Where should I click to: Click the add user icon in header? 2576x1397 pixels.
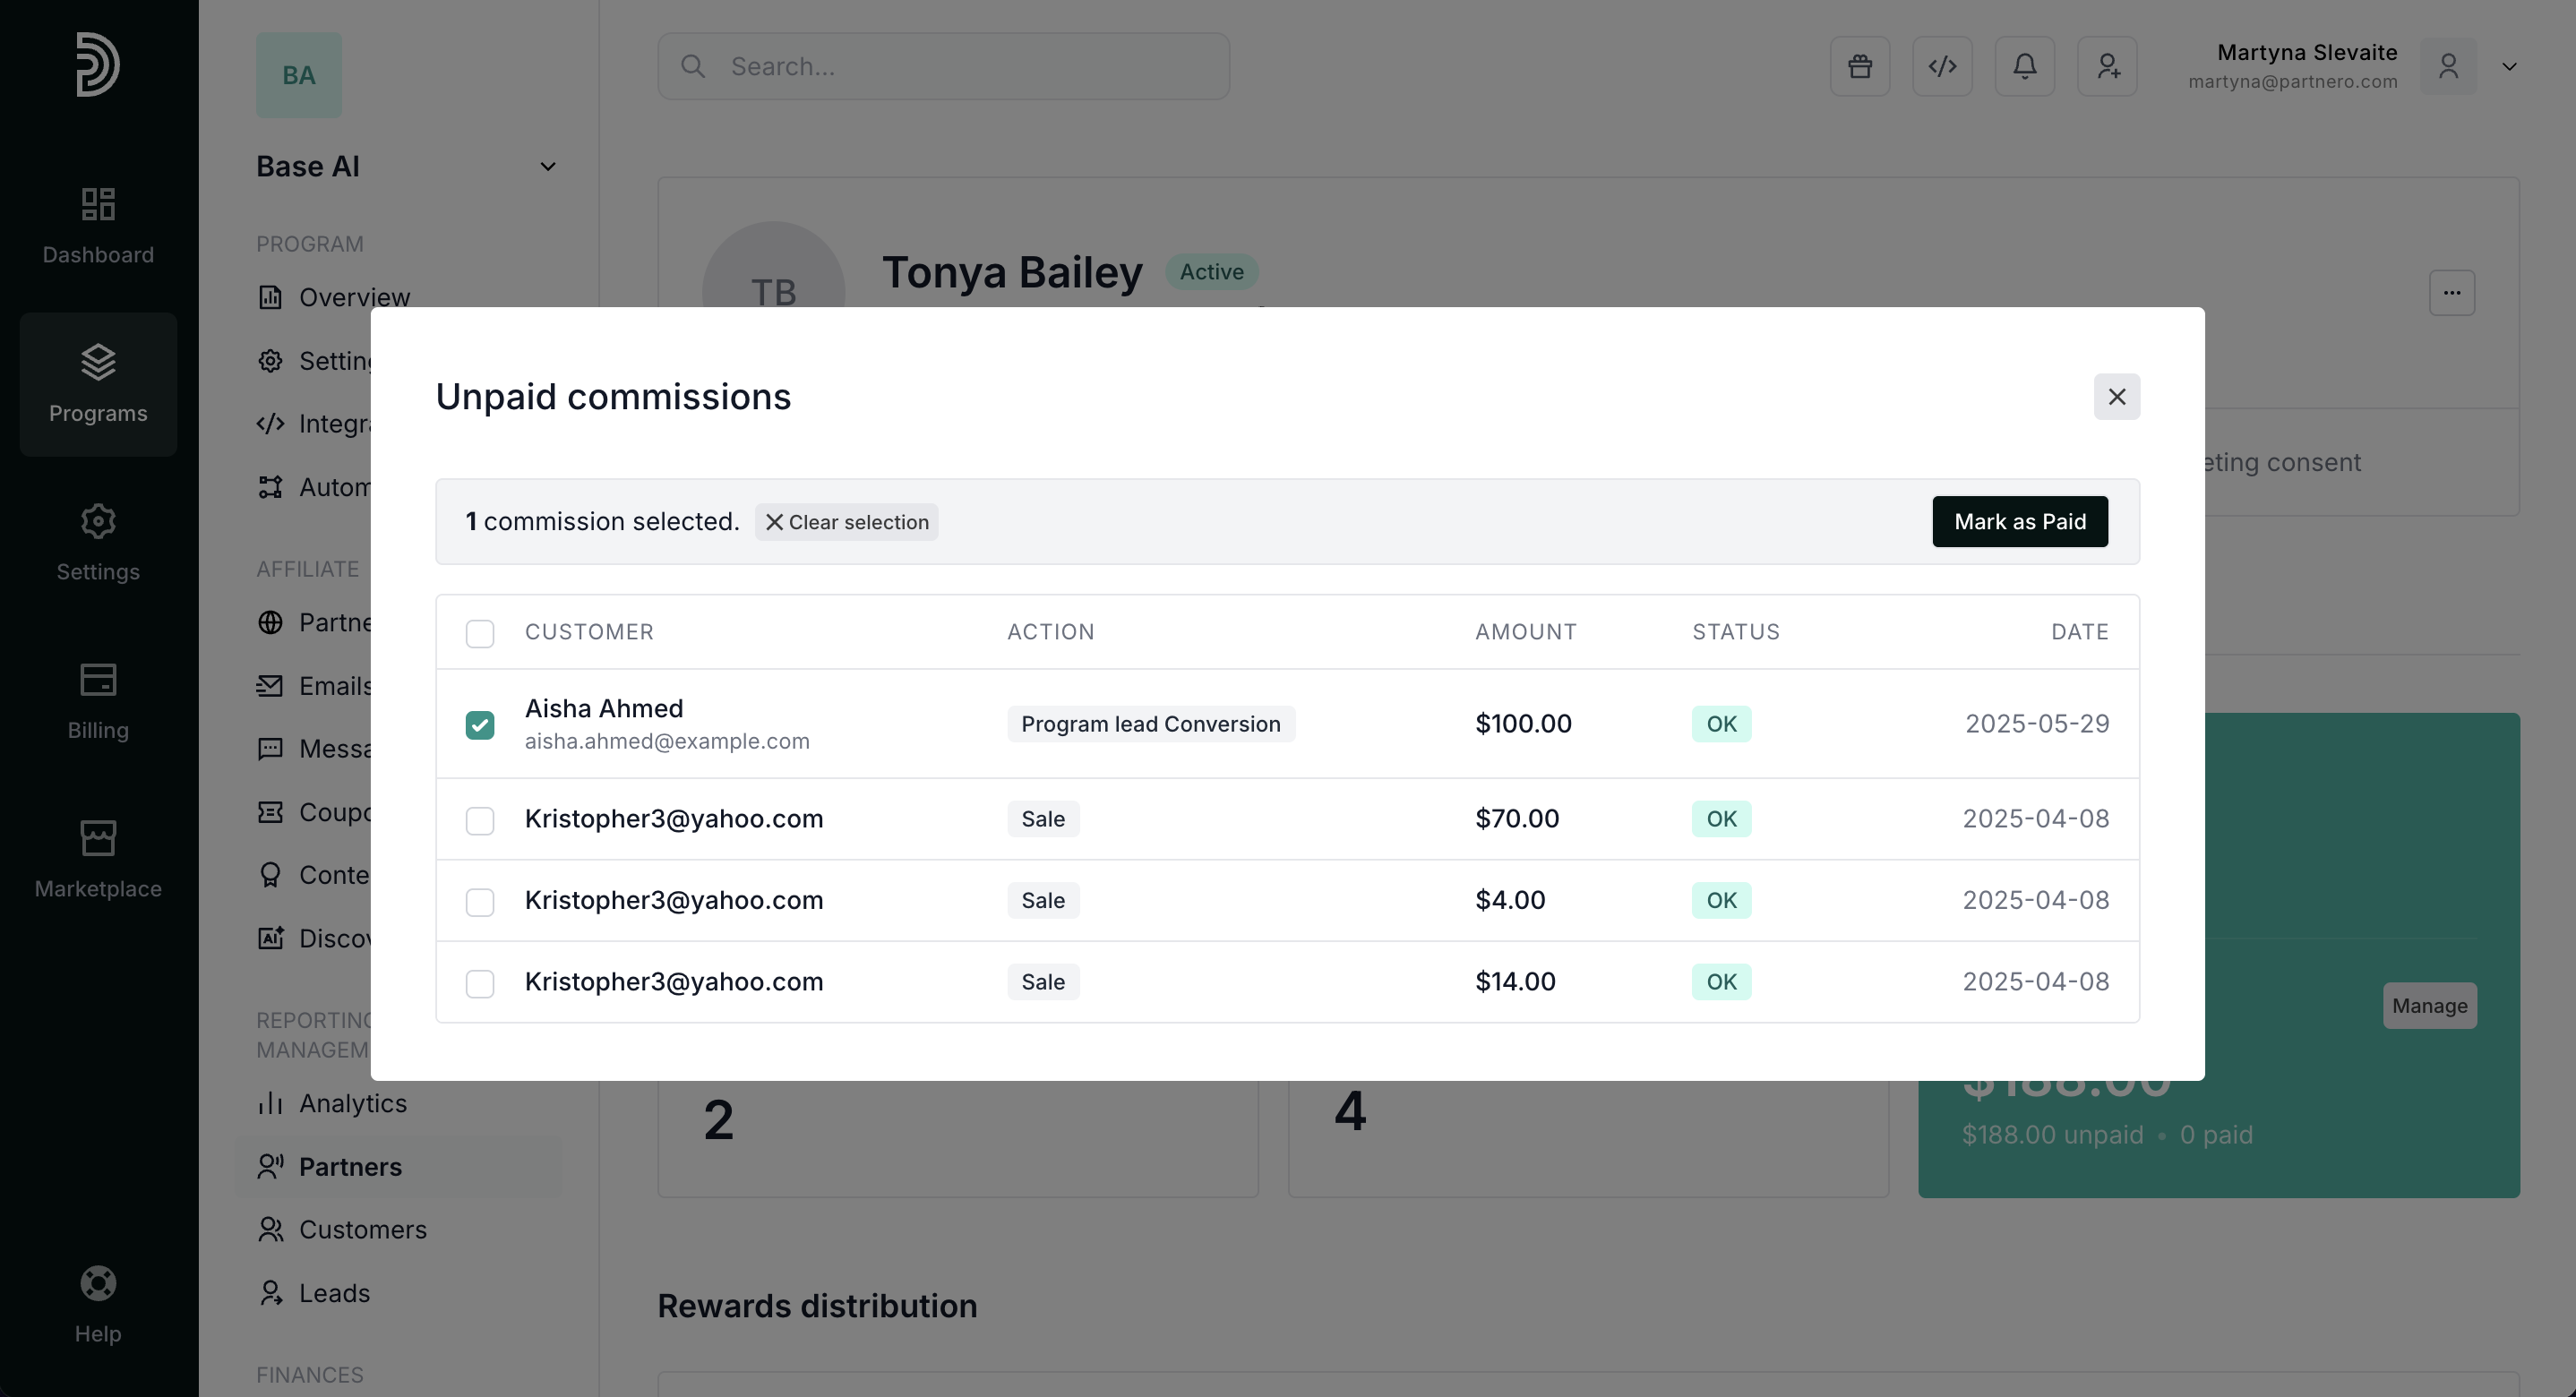click(x=2107, y=66)
